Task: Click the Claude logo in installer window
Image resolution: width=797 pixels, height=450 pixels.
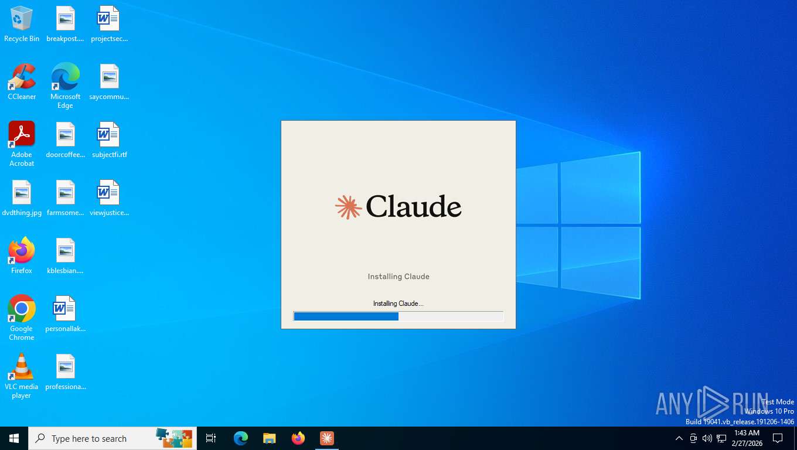Action: (x=398, y=206)
